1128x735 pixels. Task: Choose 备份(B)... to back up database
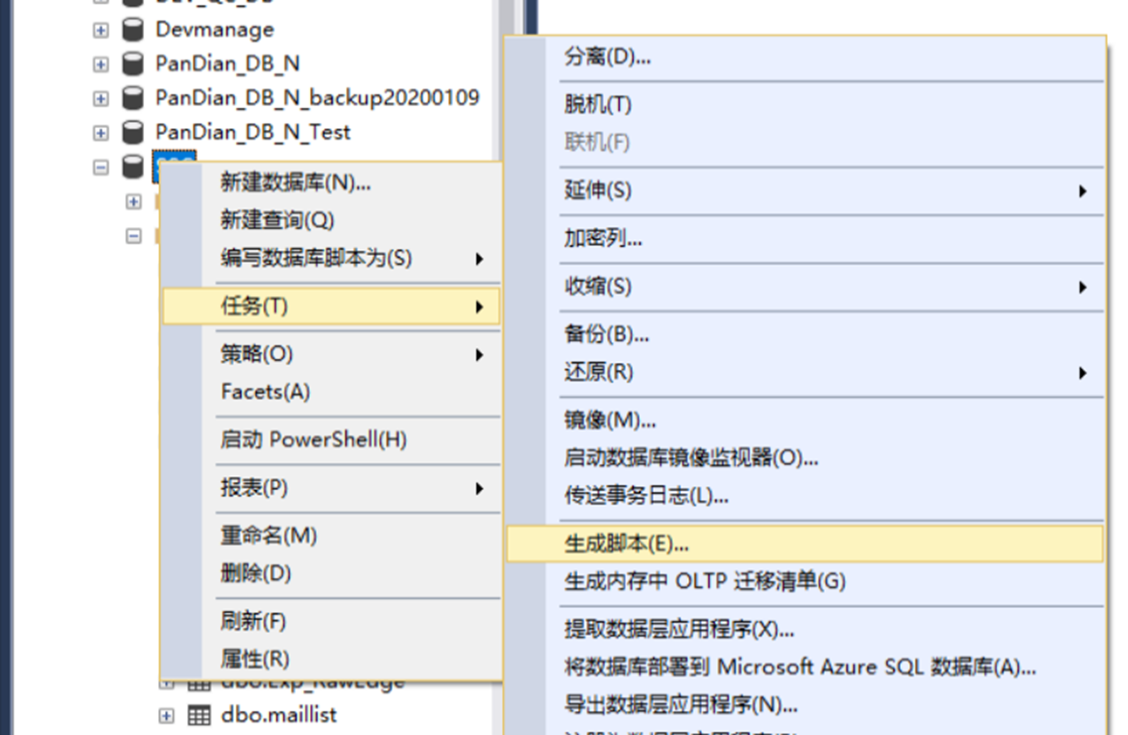click(805, 334)
